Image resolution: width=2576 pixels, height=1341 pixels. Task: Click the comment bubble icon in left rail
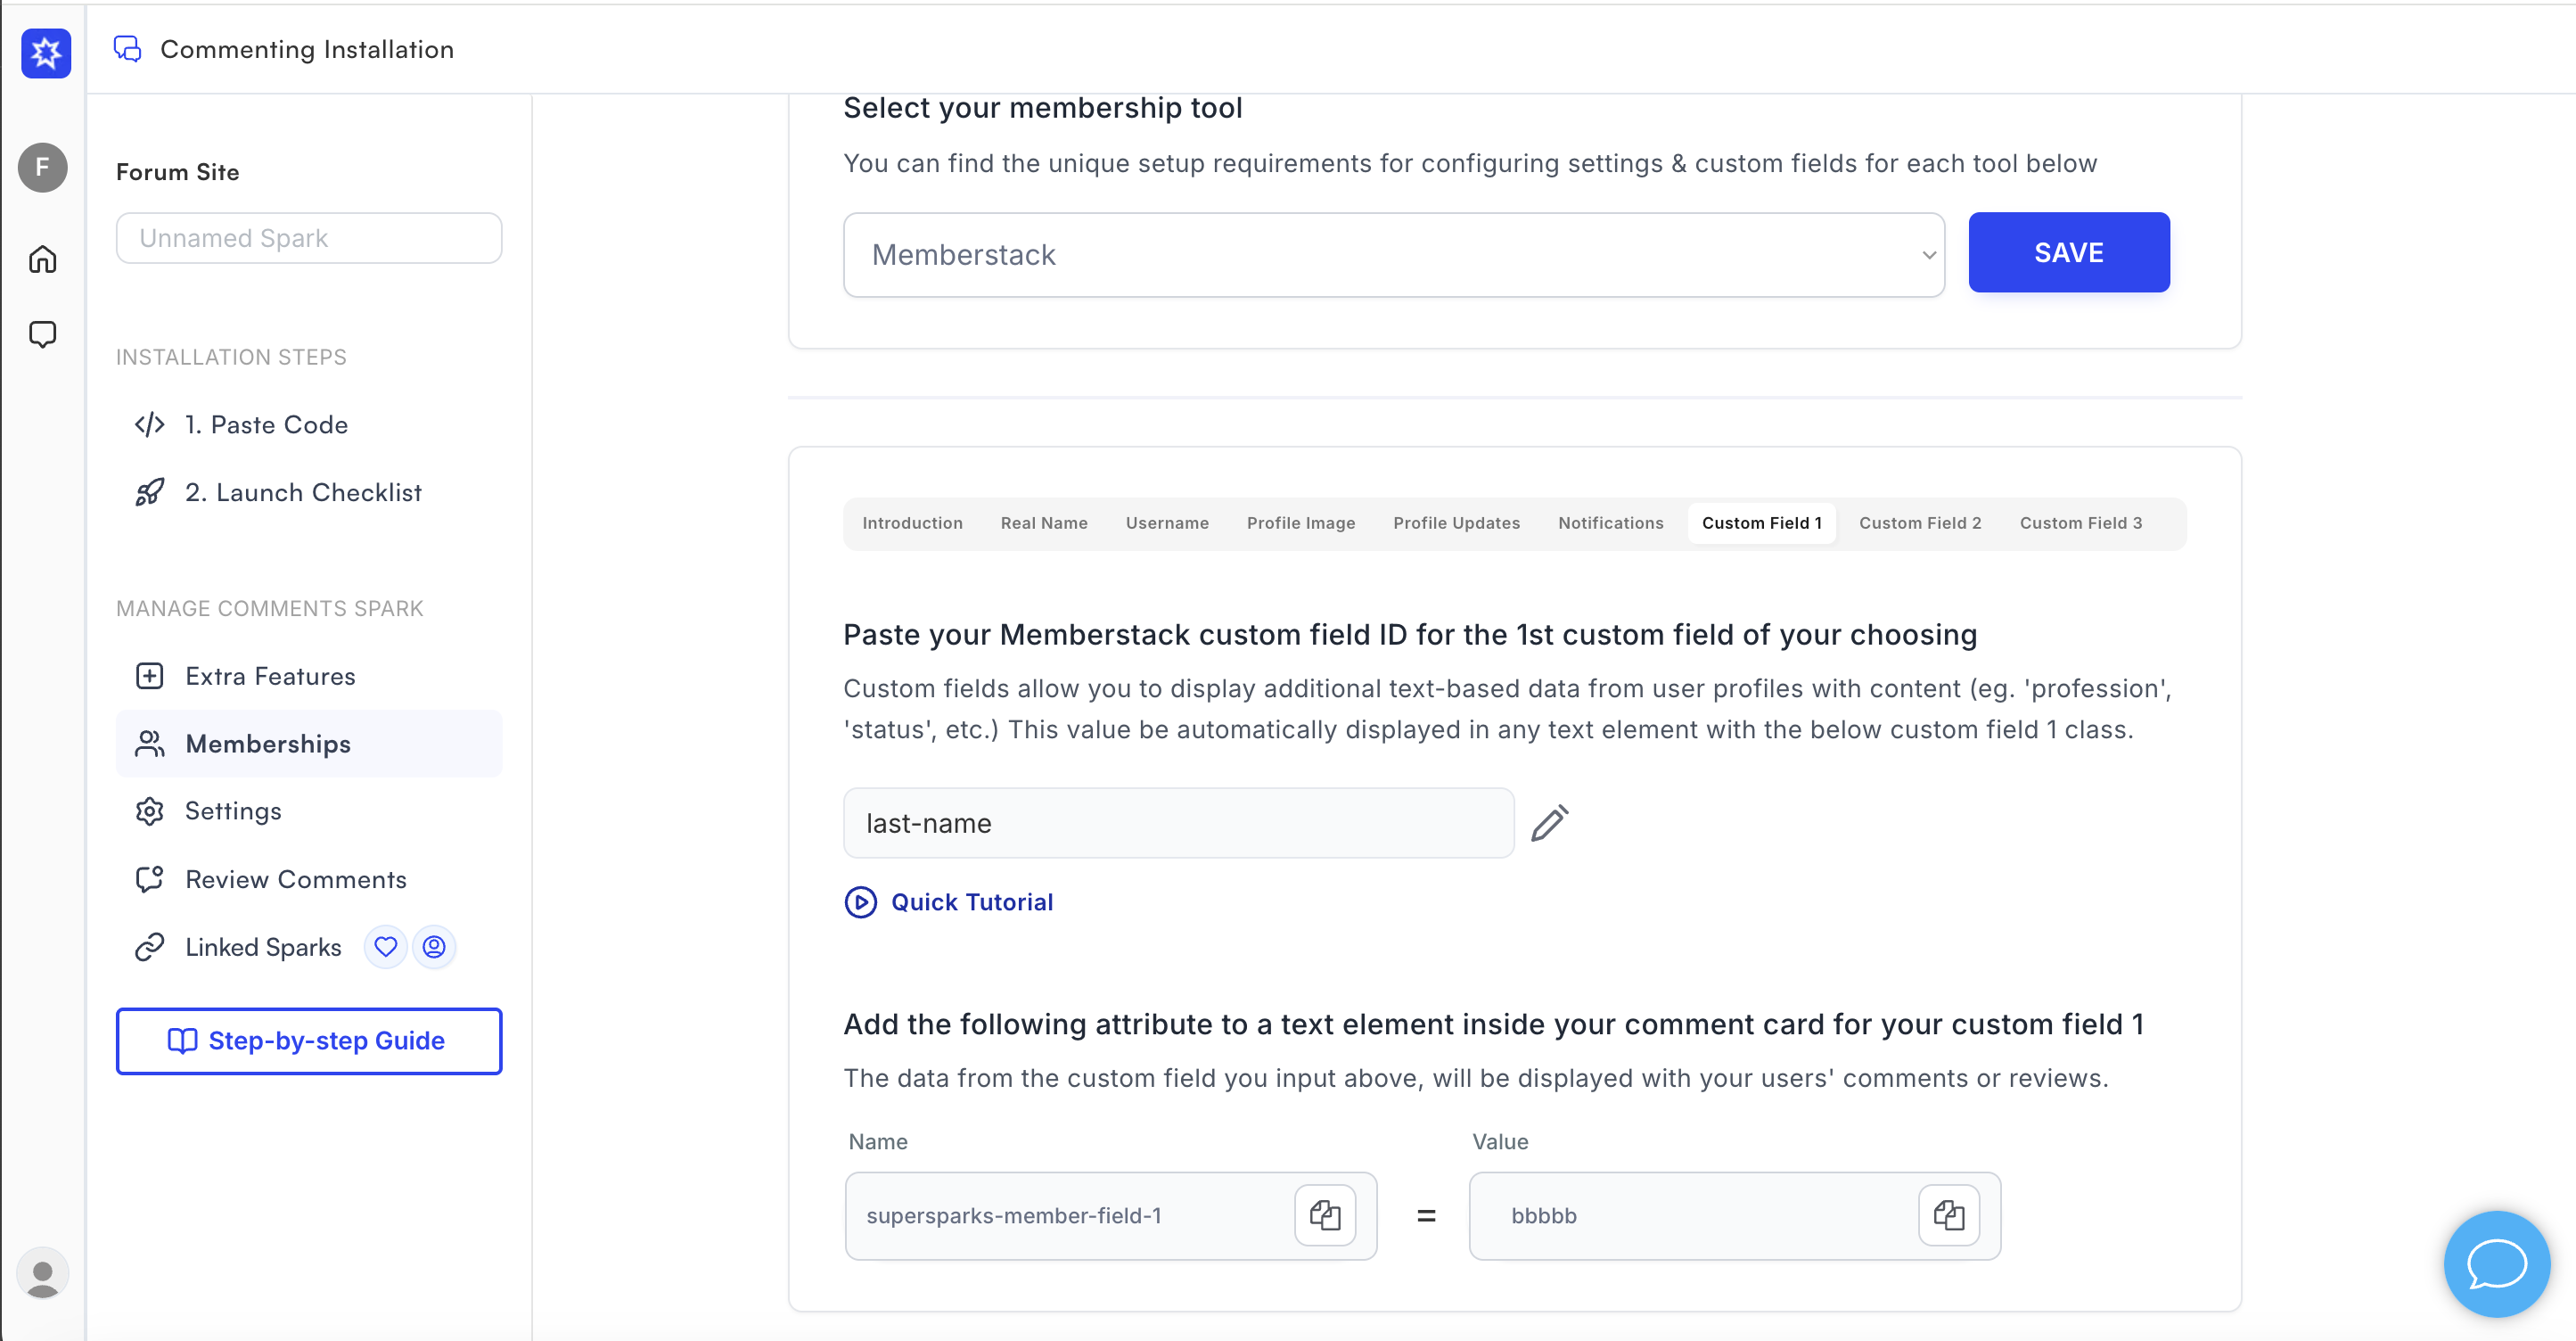click(43, 334)
